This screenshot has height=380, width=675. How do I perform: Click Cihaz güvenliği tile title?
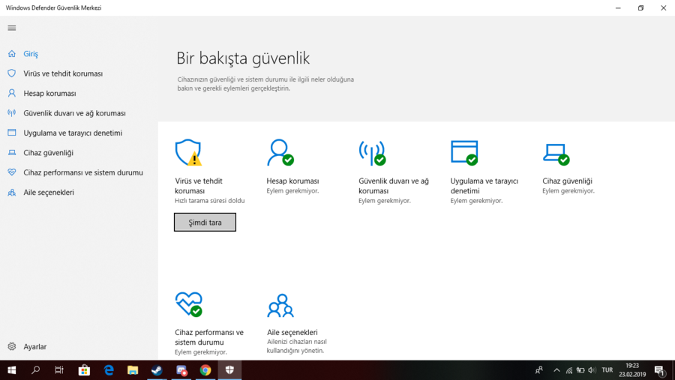568,181
